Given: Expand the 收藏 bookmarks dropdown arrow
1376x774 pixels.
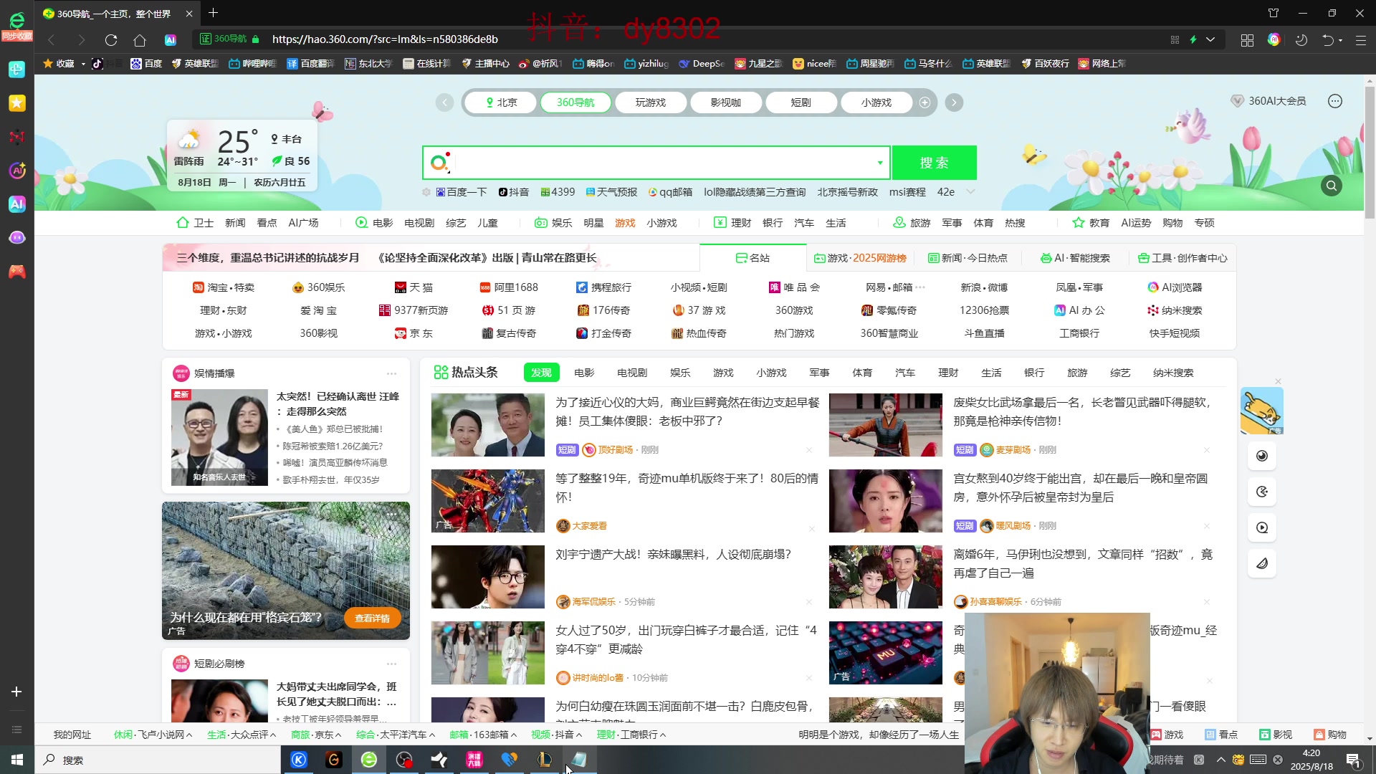Looking at the screenshot, I should click(x=83, y=64).
